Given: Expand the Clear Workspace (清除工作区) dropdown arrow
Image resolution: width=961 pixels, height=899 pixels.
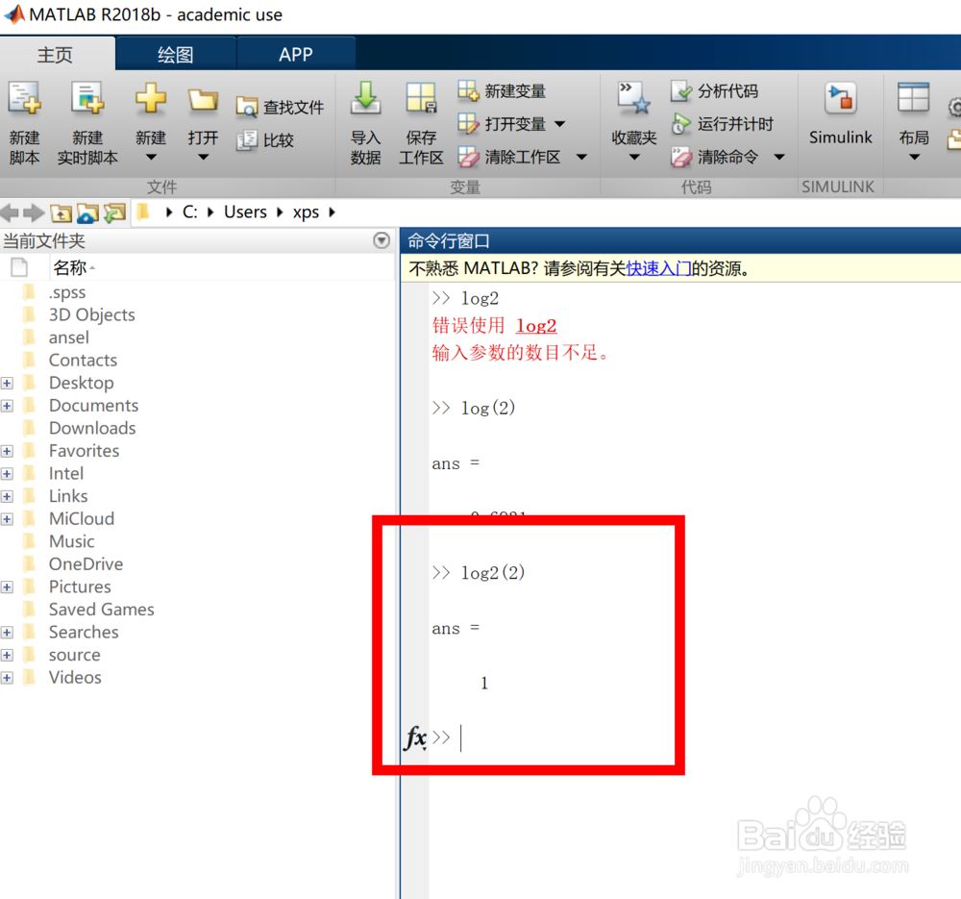Looking at the screenshot, I should [x=582, y=157].
